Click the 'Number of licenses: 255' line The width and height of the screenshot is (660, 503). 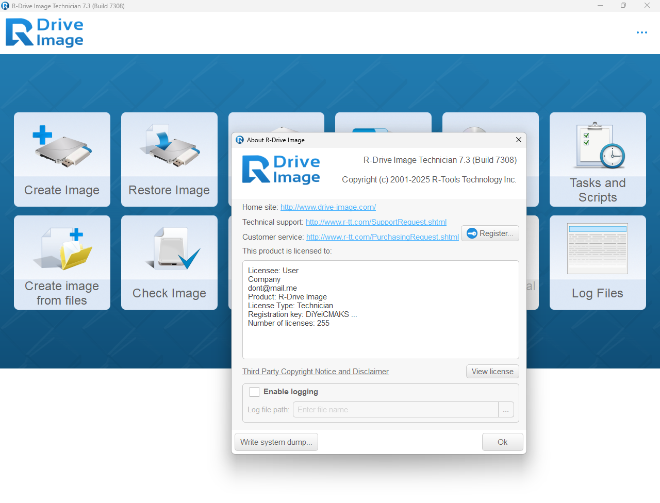point(289,323)
